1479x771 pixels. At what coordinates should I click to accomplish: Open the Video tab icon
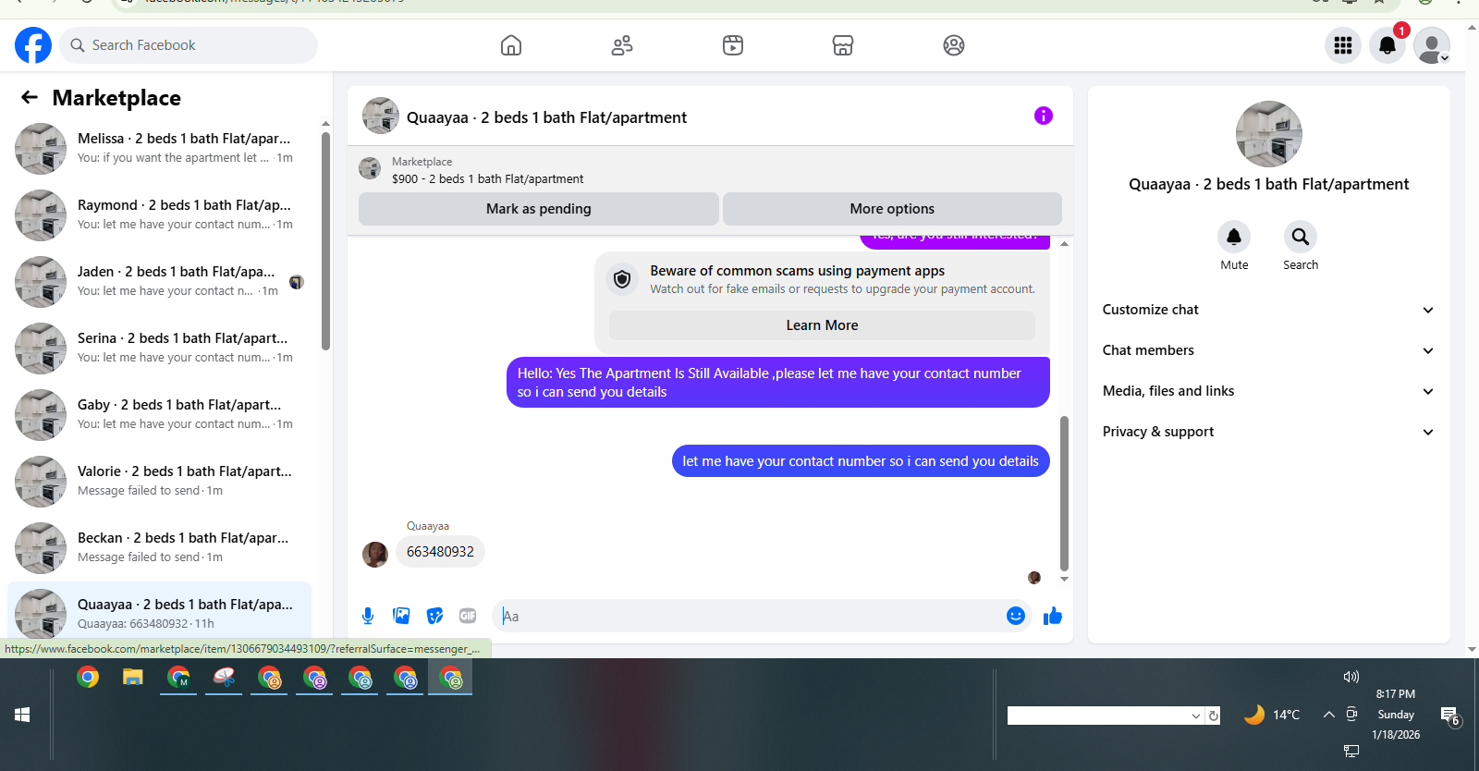[733, 45]
